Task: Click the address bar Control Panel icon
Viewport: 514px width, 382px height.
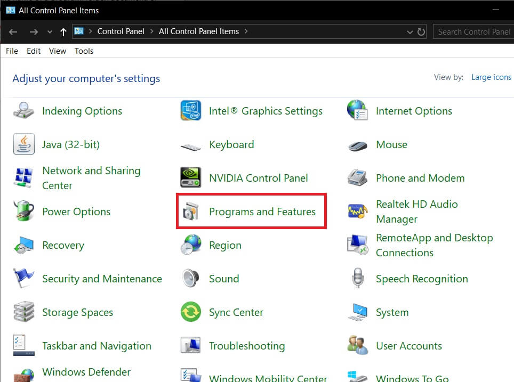Action: (79, 31)
